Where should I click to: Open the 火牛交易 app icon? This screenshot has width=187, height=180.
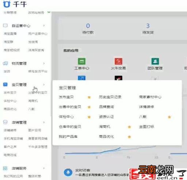tap(118, 61)
